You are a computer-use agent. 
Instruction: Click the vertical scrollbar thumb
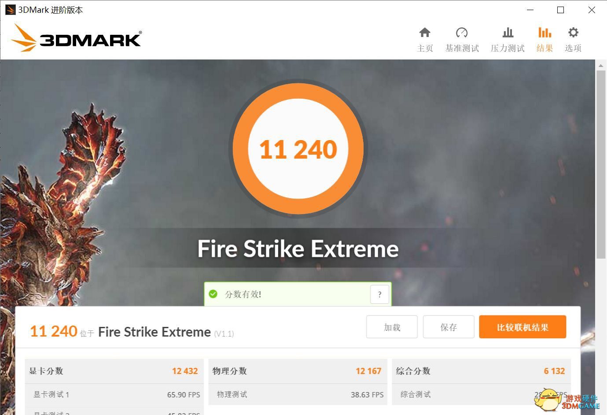point(601,164)
